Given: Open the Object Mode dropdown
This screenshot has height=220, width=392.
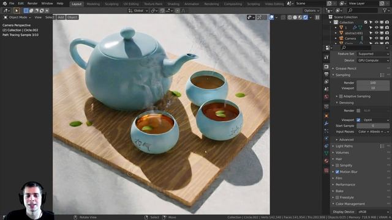Looking at the screenshot, I should 17,17.
